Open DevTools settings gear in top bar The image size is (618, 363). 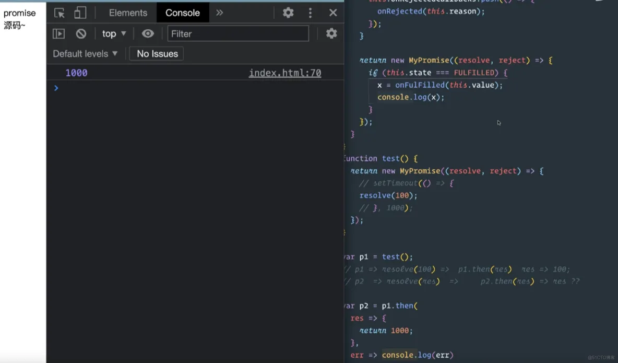(x=288, y=13)
